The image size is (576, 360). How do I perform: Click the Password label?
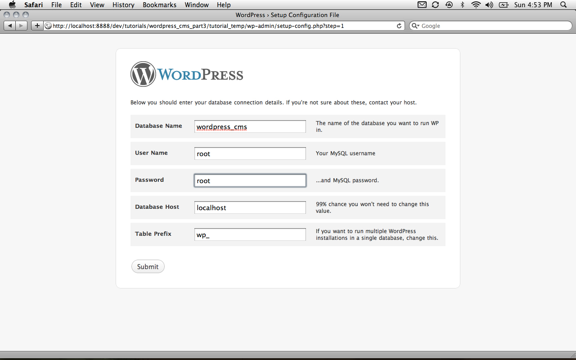click(149, 180)
